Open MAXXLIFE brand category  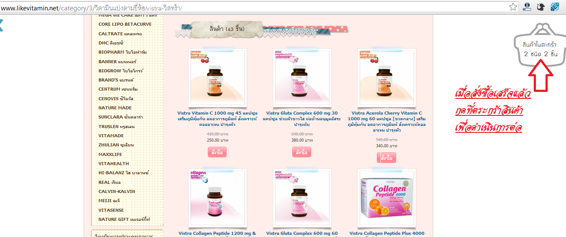[x=110, y=154]
